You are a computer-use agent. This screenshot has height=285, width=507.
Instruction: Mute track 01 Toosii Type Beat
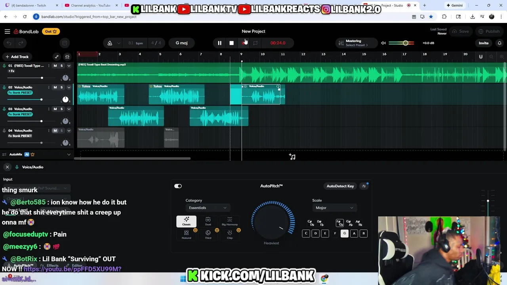(55, 66)
